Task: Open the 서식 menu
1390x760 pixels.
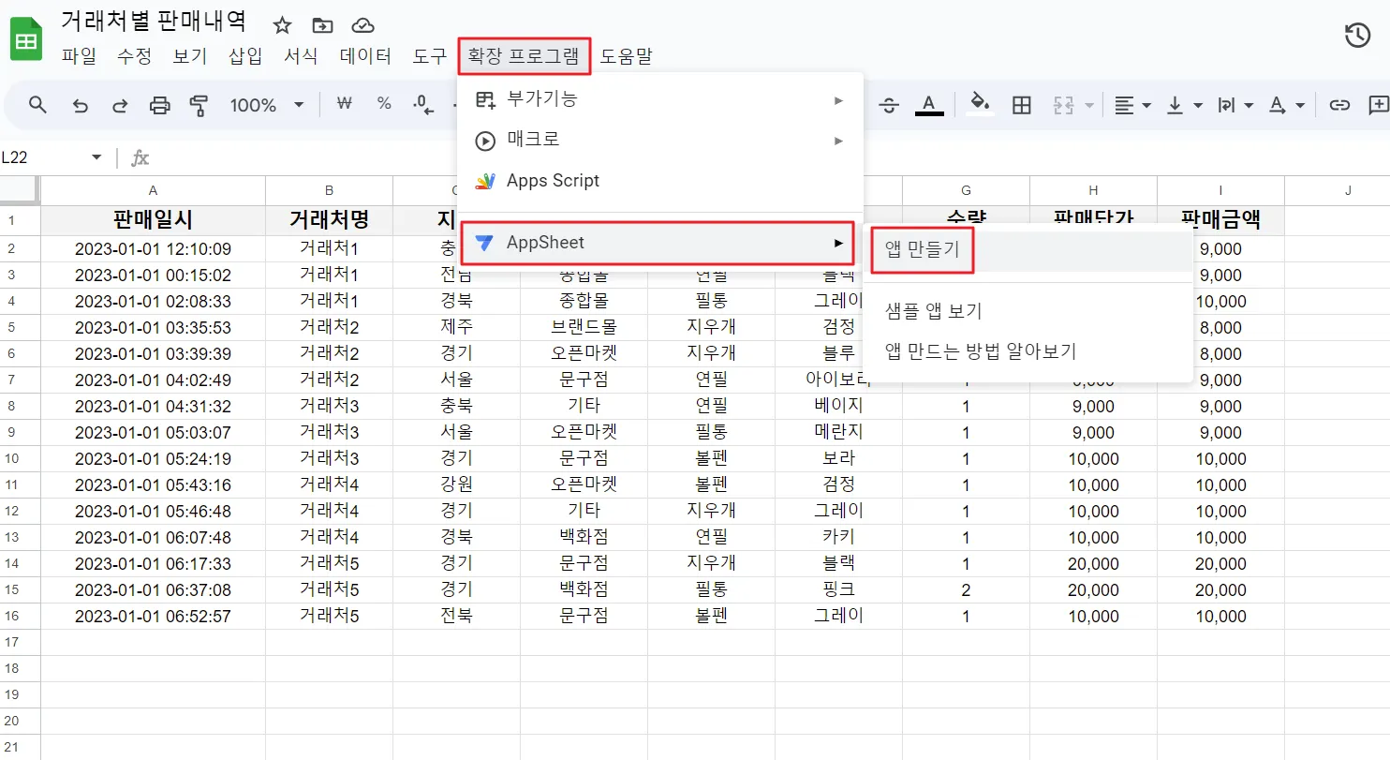Action: pos(301,56)
